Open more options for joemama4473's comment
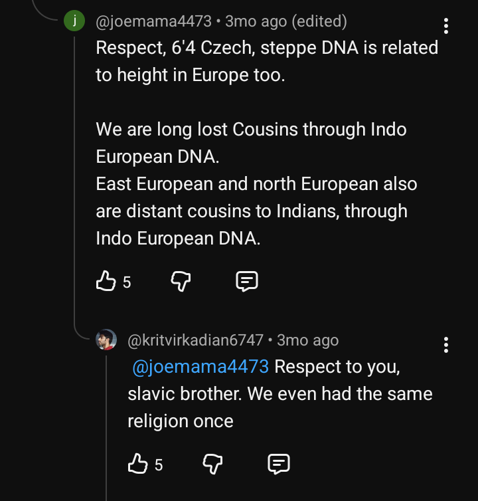This screenshot has height=501, width=478. [446, 27]
